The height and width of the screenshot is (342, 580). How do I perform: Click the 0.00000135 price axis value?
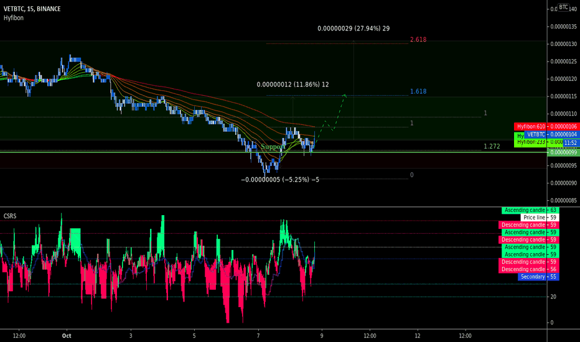(x=563, y=27)
